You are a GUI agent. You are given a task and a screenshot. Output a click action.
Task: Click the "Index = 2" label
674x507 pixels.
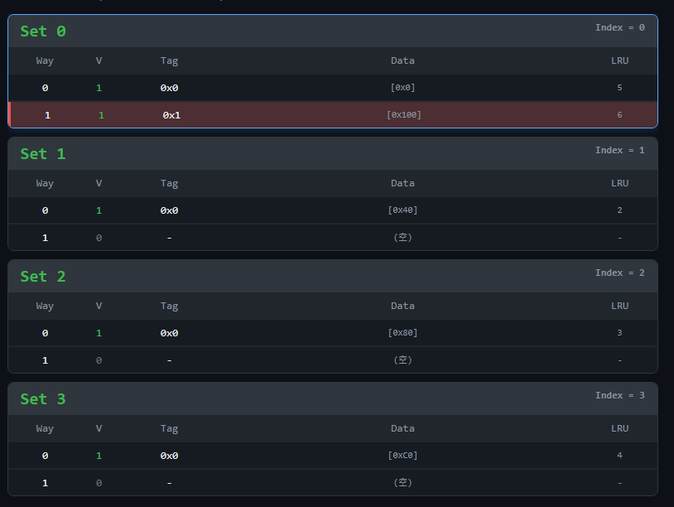click(x=619, y=273)
